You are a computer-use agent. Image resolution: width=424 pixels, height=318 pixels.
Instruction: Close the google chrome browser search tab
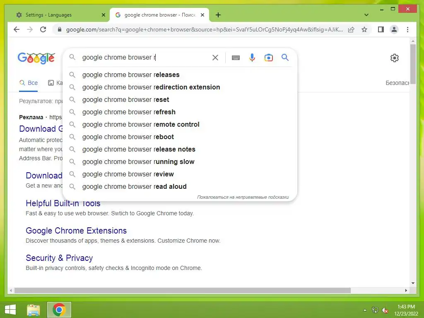202,15
